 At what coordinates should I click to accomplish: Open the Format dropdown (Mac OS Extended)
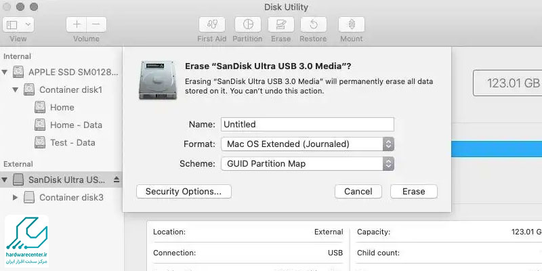coord(308,144)
